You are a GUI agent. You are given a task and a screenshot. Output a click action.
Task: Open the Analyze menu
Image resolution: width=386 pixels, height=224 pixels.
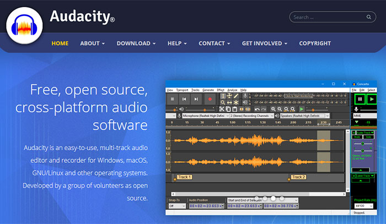(232, 90)
